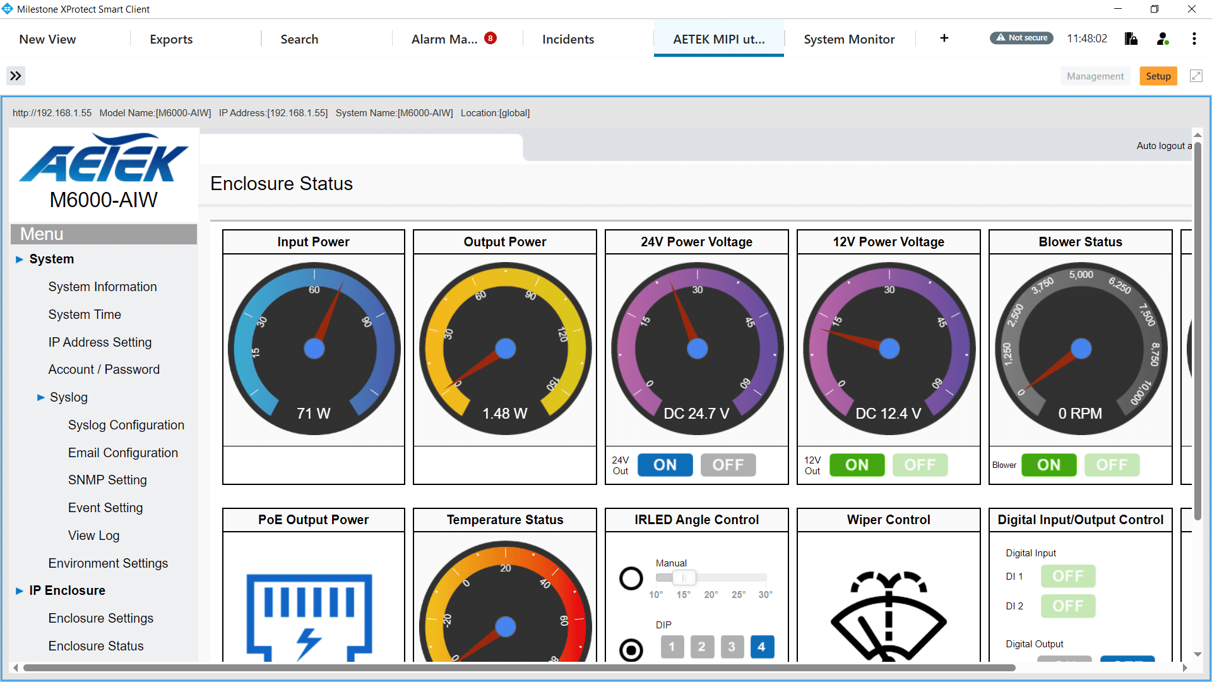Switch Blower ON
The height and width of the screenshot is (682, 1212).
point(1049,465)
